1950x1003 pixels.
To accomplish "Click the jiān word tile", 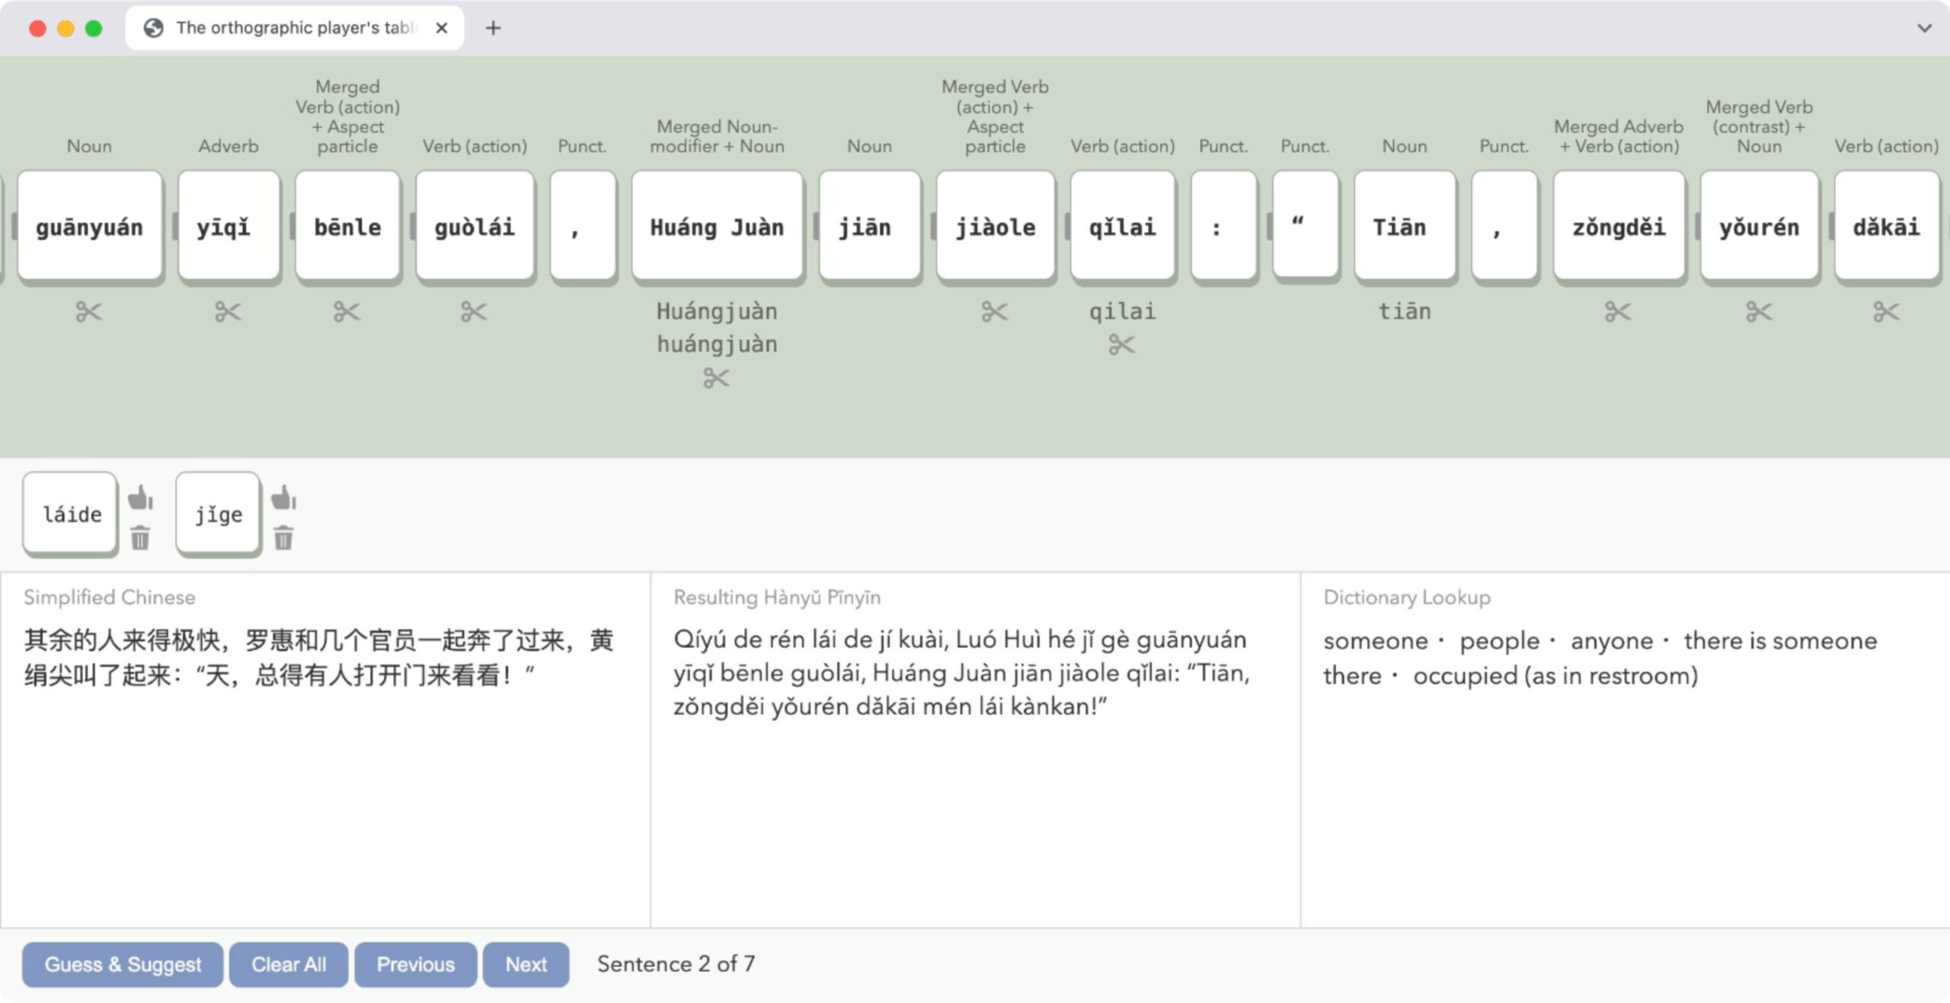I will [x=869, y=226].
